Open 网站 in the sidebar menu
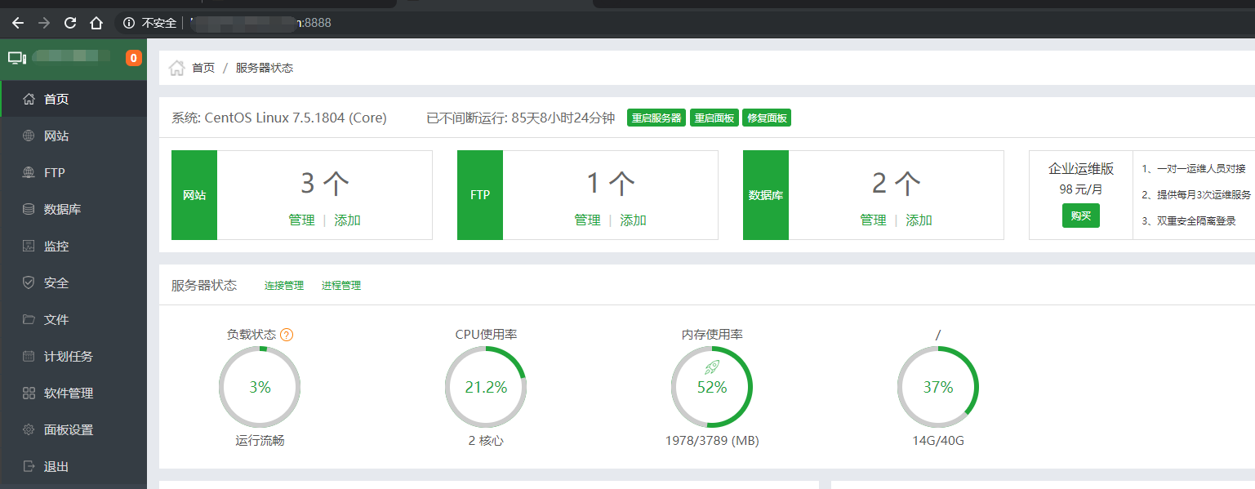1255x489 pixels. click(x=73, y=136)
